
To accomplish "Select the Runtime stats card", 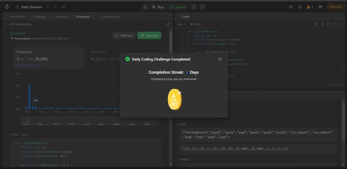I will (49, 58).
